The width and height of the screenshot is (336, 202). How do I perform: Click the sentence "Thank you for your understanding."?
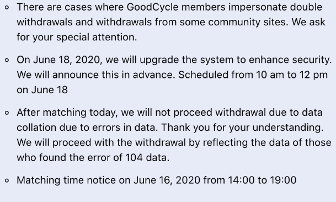point(242,128)
